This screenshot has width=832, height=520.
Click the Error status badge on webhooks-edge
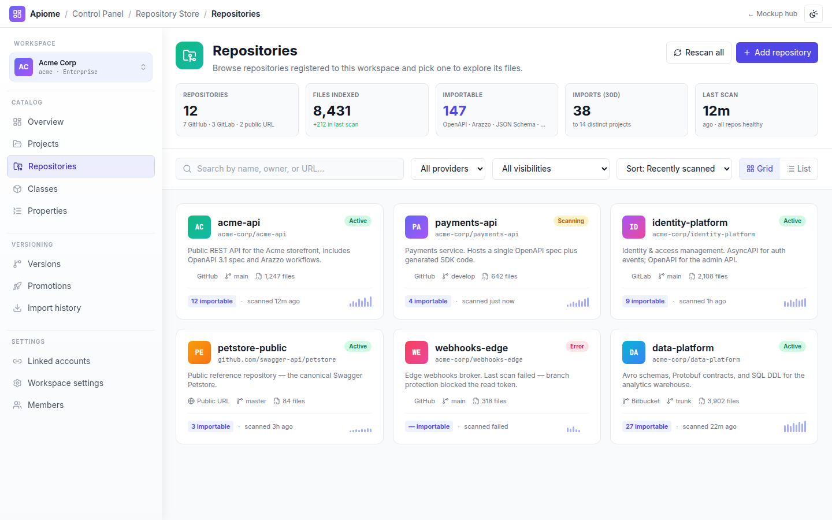click(577, 346)
